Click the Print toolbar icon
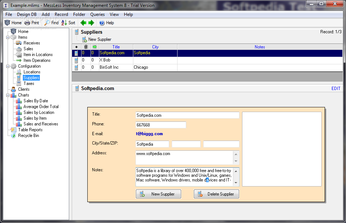This screenshot has width=346, height=223. (x=27, y=23)
